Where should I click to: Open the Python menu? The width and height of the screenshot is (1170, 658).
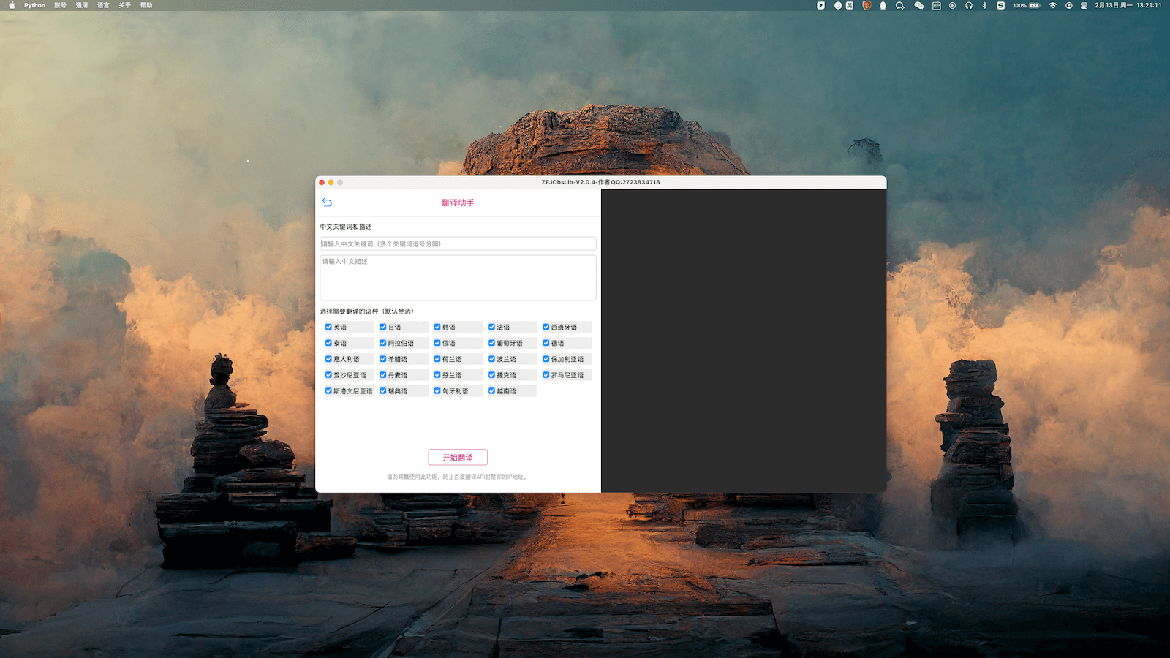click(34, 5)
